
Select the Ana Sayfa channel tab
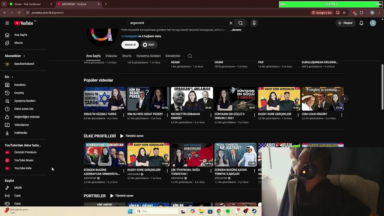click(93, 56)
